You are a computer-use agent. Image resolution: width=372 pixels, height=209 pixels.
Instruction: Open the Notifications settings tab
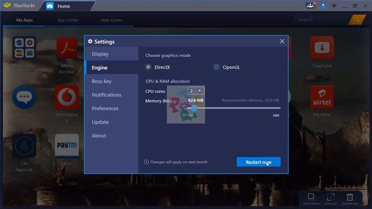tap(112, 95)
